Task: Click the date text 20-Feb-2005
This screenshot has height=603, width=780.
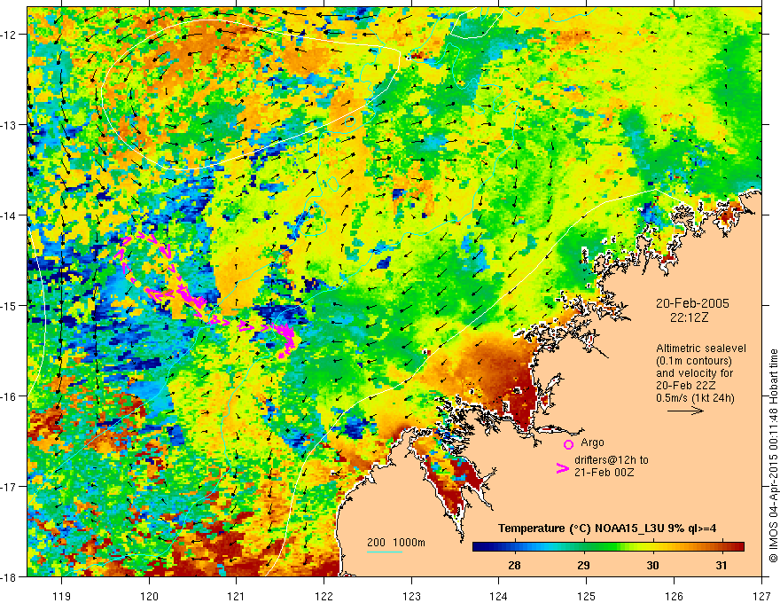Action: 692,303
